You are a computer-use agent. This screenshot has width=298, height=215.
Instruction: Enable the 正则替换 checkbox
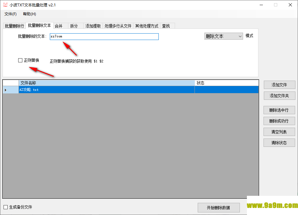pyautogui.click(x=20, y=60)
